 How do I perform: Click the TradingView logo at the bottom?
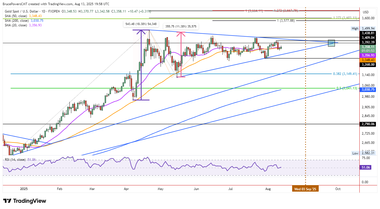(x=25, y=201)
